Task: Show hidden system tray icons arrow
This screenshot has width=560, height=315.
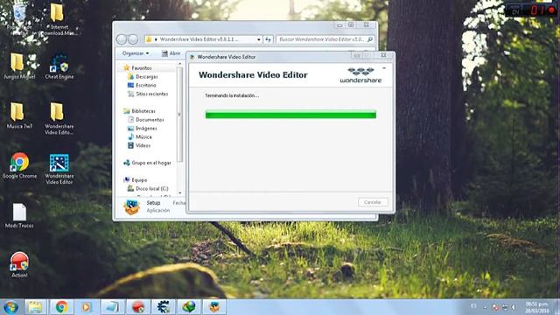Action: 485,307
